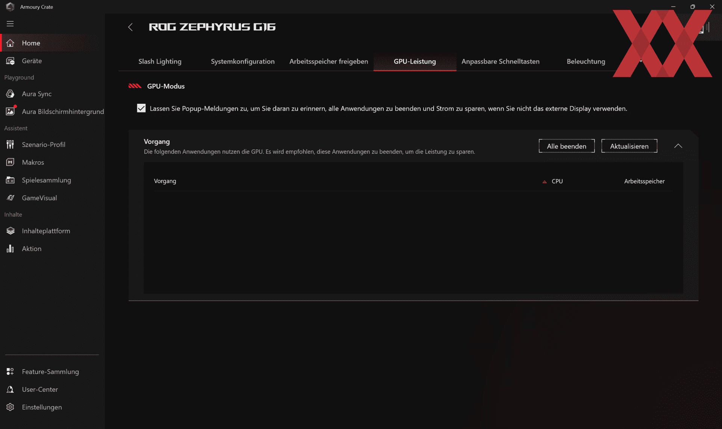Open the Aktion bar chart icon

[10, 249]
